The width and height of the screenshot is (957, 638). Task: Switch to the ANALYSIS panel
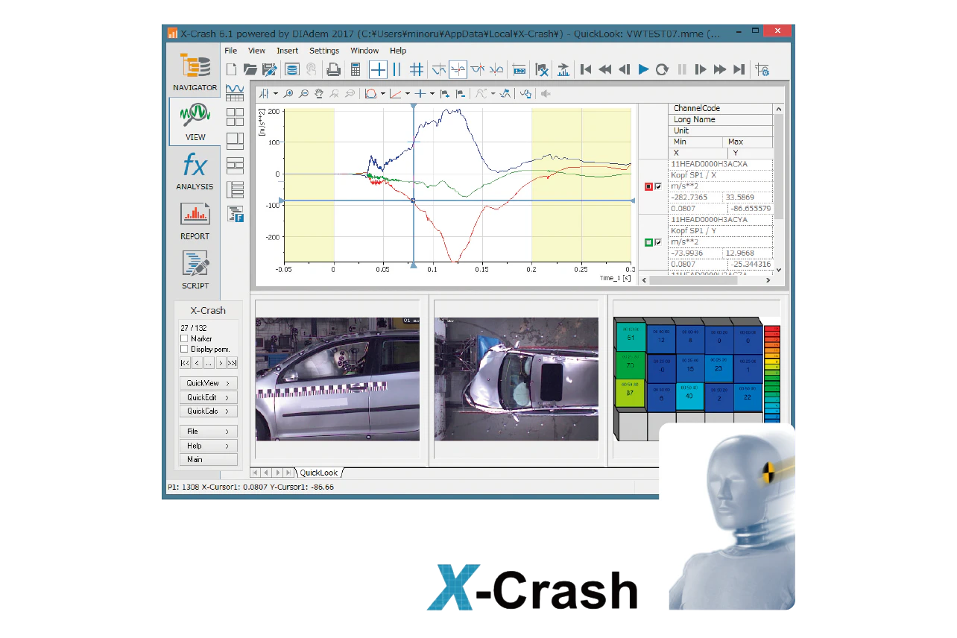point(195,171)
